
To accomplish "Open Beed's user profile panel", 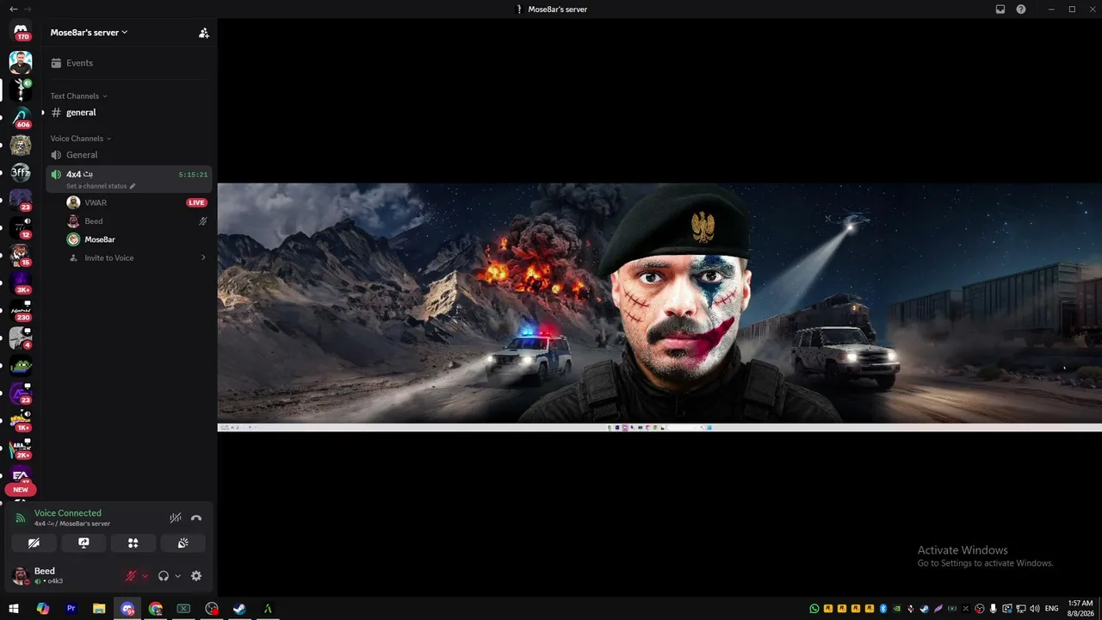I will pyautogui.click(x=62, y=576).
